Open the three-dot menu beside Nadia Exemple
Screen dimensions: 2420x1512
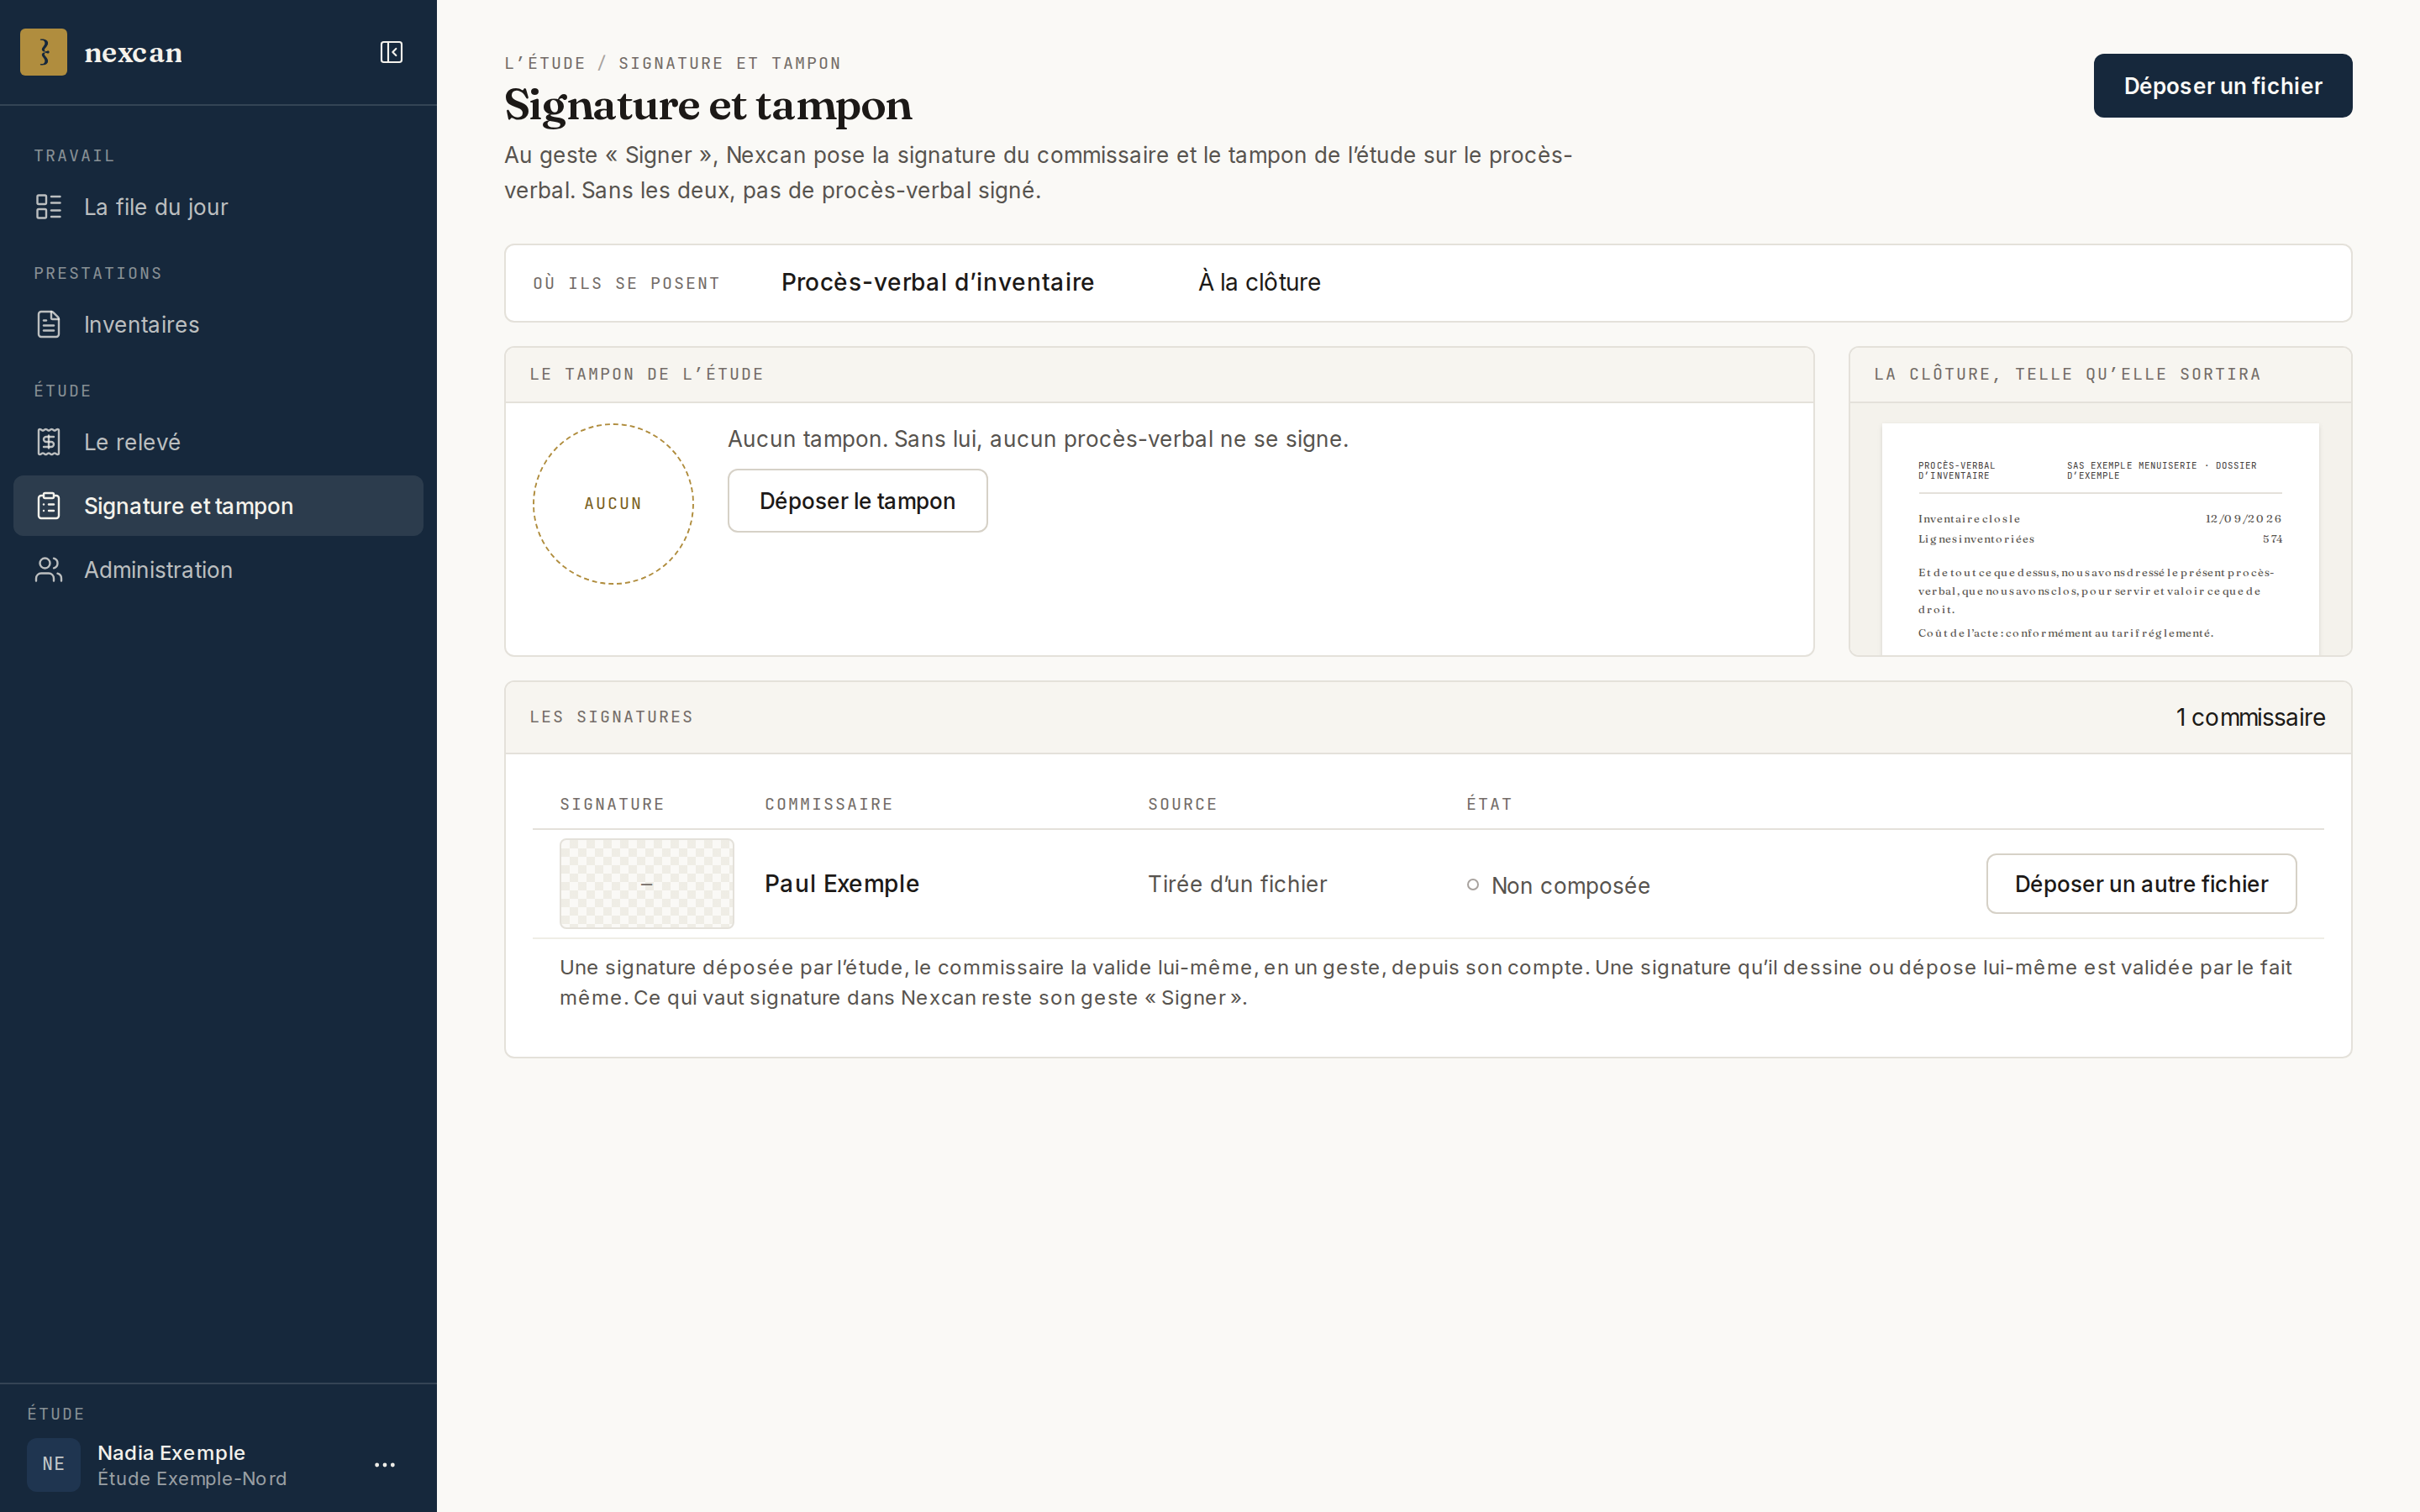385,1465
